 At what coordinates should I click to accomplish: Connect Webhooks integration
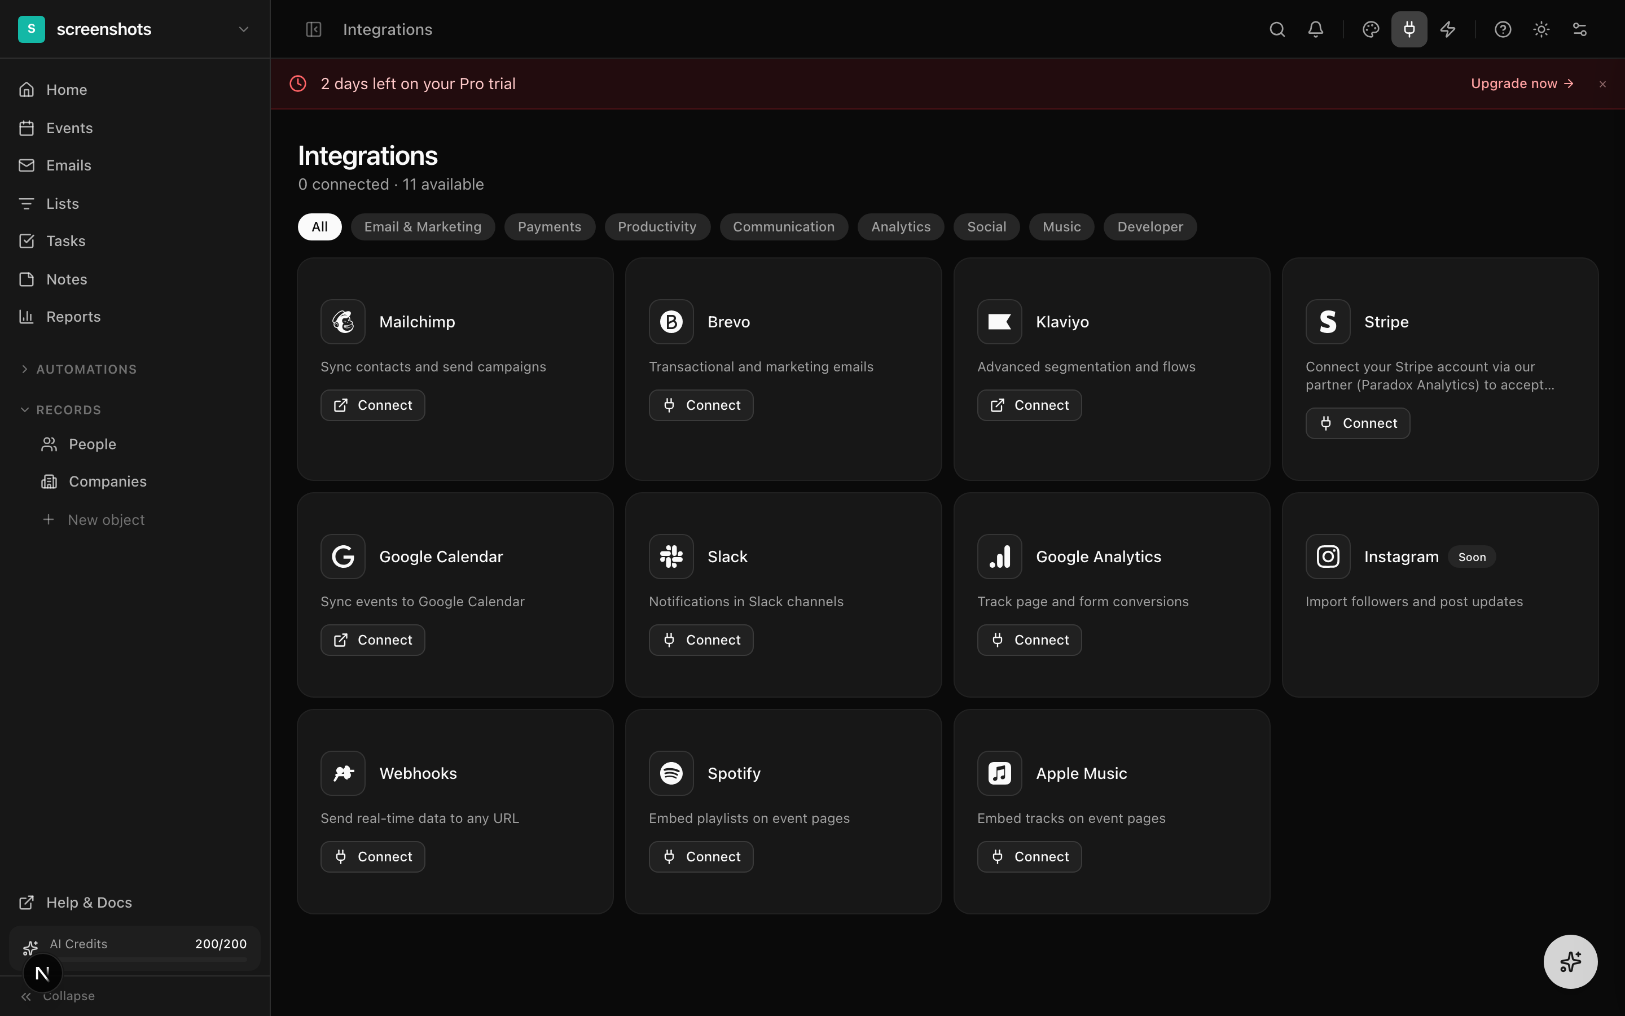372,857
